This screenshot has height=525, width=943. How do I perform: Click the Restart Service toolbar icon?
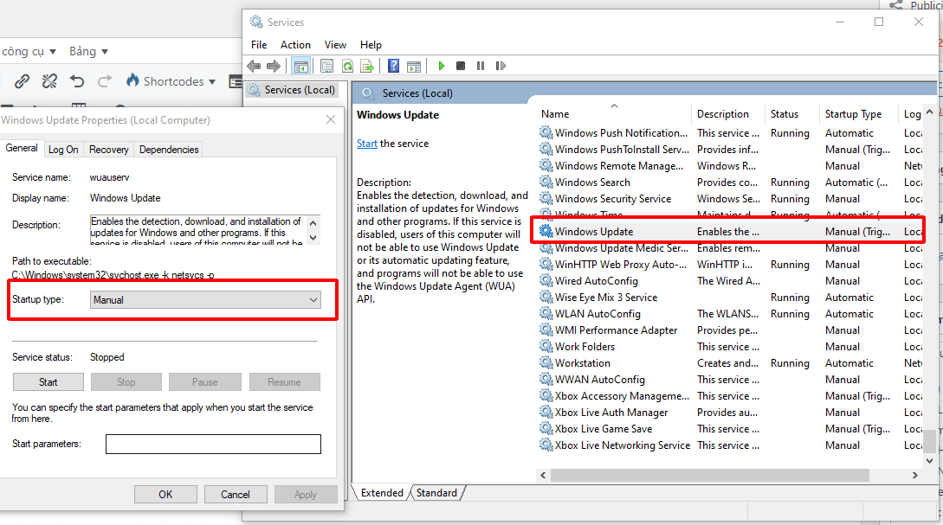(501, 66)
